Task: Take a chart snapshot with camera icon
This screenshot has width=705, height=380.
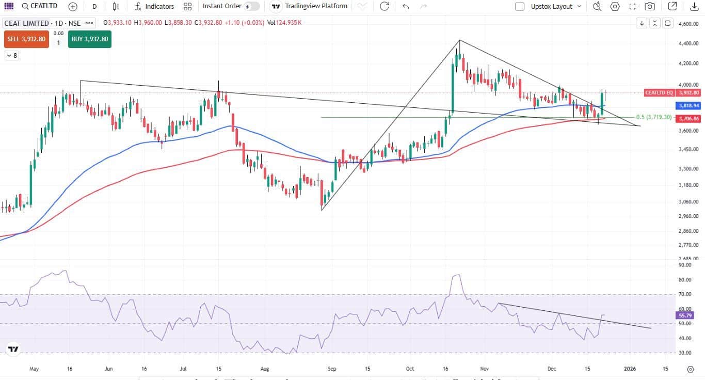Action: pyautogui.click(x=650, y=7)
